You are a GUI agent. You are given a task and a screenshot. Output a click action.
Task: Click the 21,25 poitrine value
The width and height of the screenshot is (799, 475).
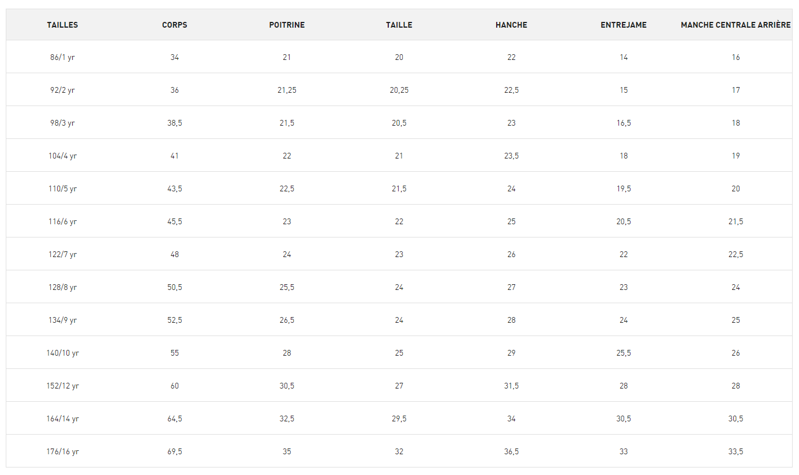pyautogui.click(x=287, y=90)
